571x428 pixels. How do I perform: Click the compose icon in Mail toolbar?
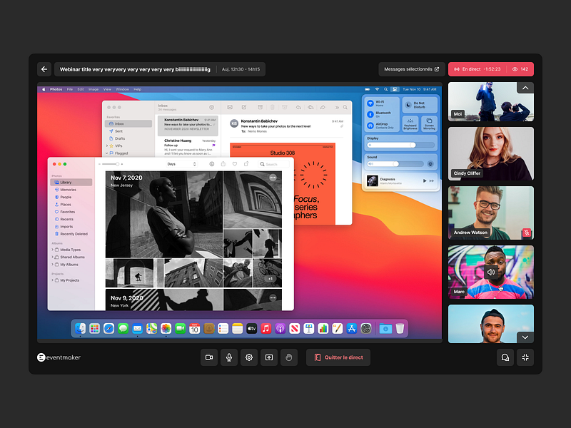pos(244,108)
